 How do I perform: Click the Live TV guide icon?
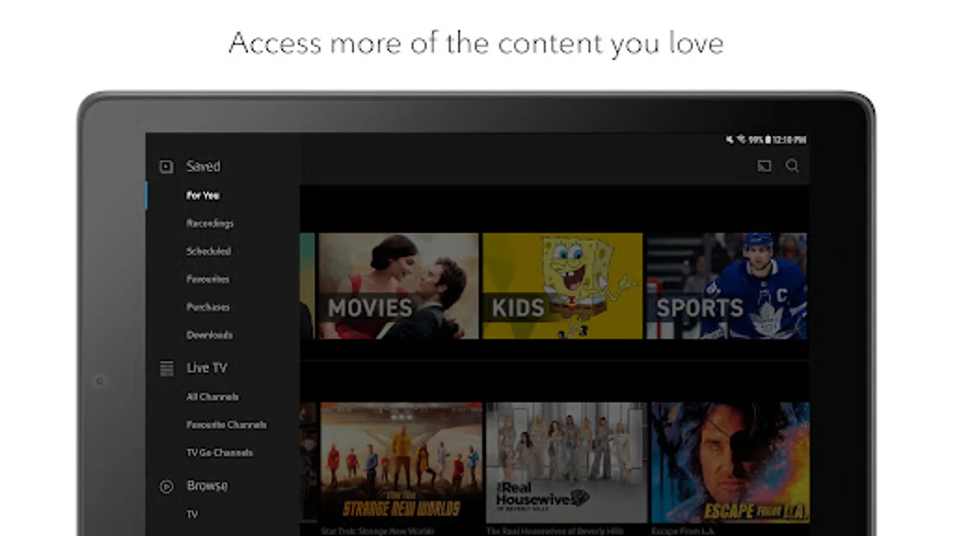point(167,369)
